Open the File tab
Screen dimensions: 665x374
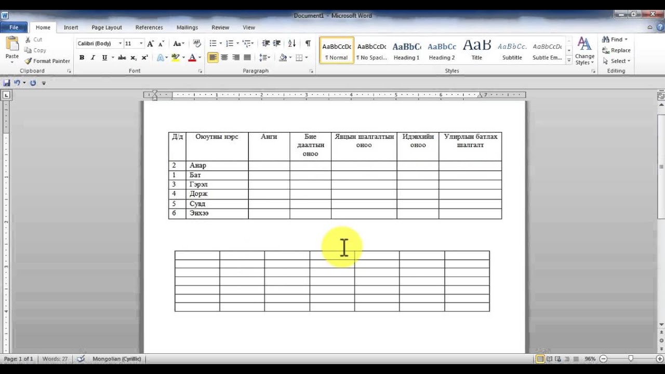[x=14, y=28]
